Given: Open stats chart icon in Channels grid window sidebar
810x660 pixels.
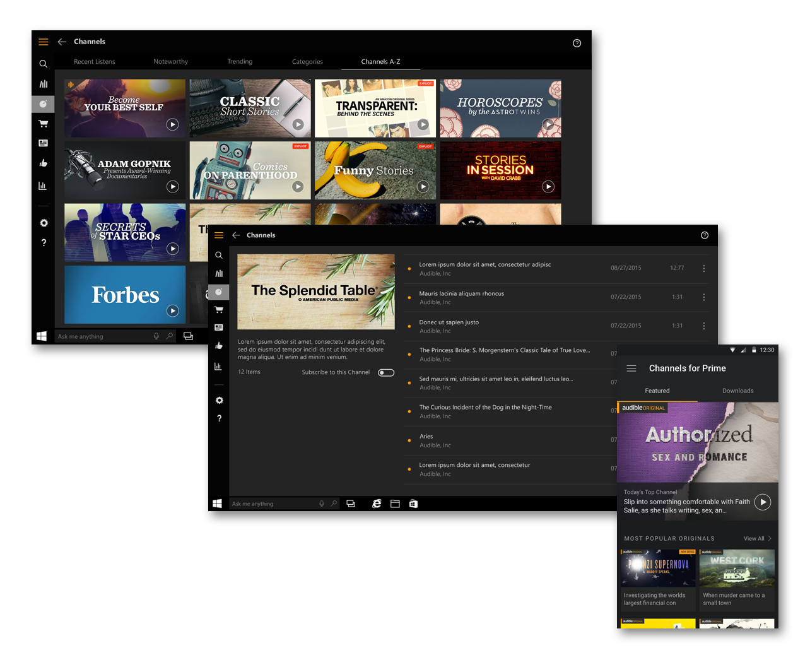Looking at the screenshot, I should click(42, 186).
